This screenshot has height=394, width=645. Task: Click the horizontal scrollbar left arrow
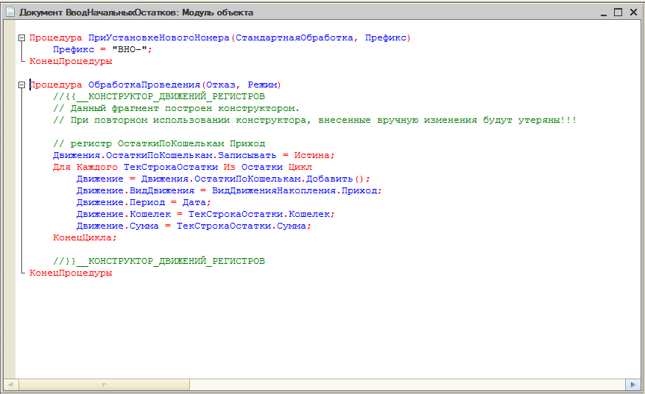(10, 384)
